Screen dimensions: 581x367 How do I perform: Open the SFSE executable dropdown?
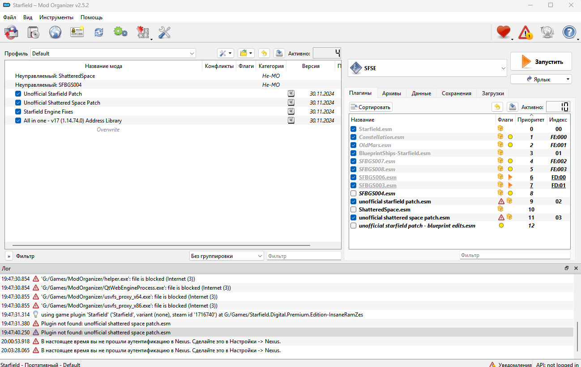tap(427, 68)
